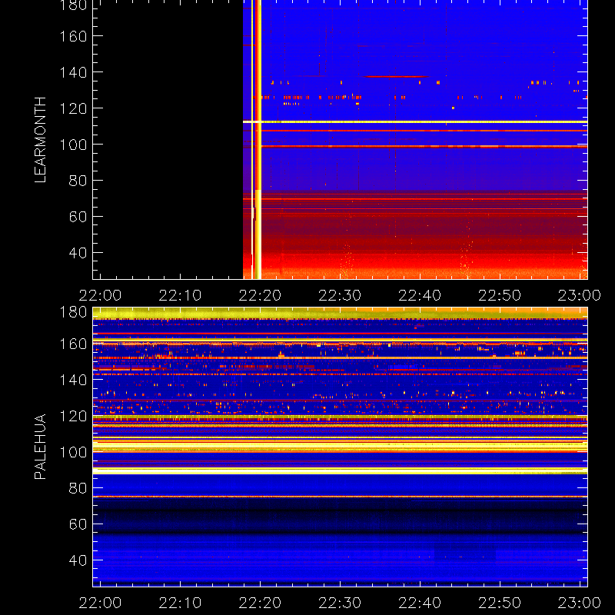This screenshot has width=615, height=615.
Task: Select Learmonth plot's 140 frequency label
Action: 73,72
